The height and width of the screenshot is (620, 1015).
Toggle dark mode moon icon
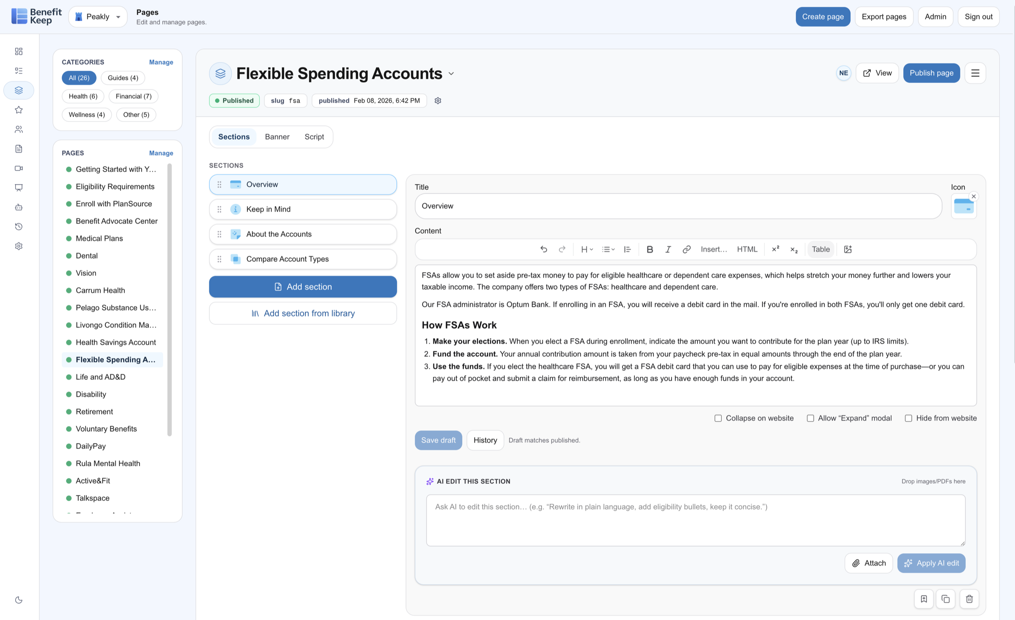(19, 600)
